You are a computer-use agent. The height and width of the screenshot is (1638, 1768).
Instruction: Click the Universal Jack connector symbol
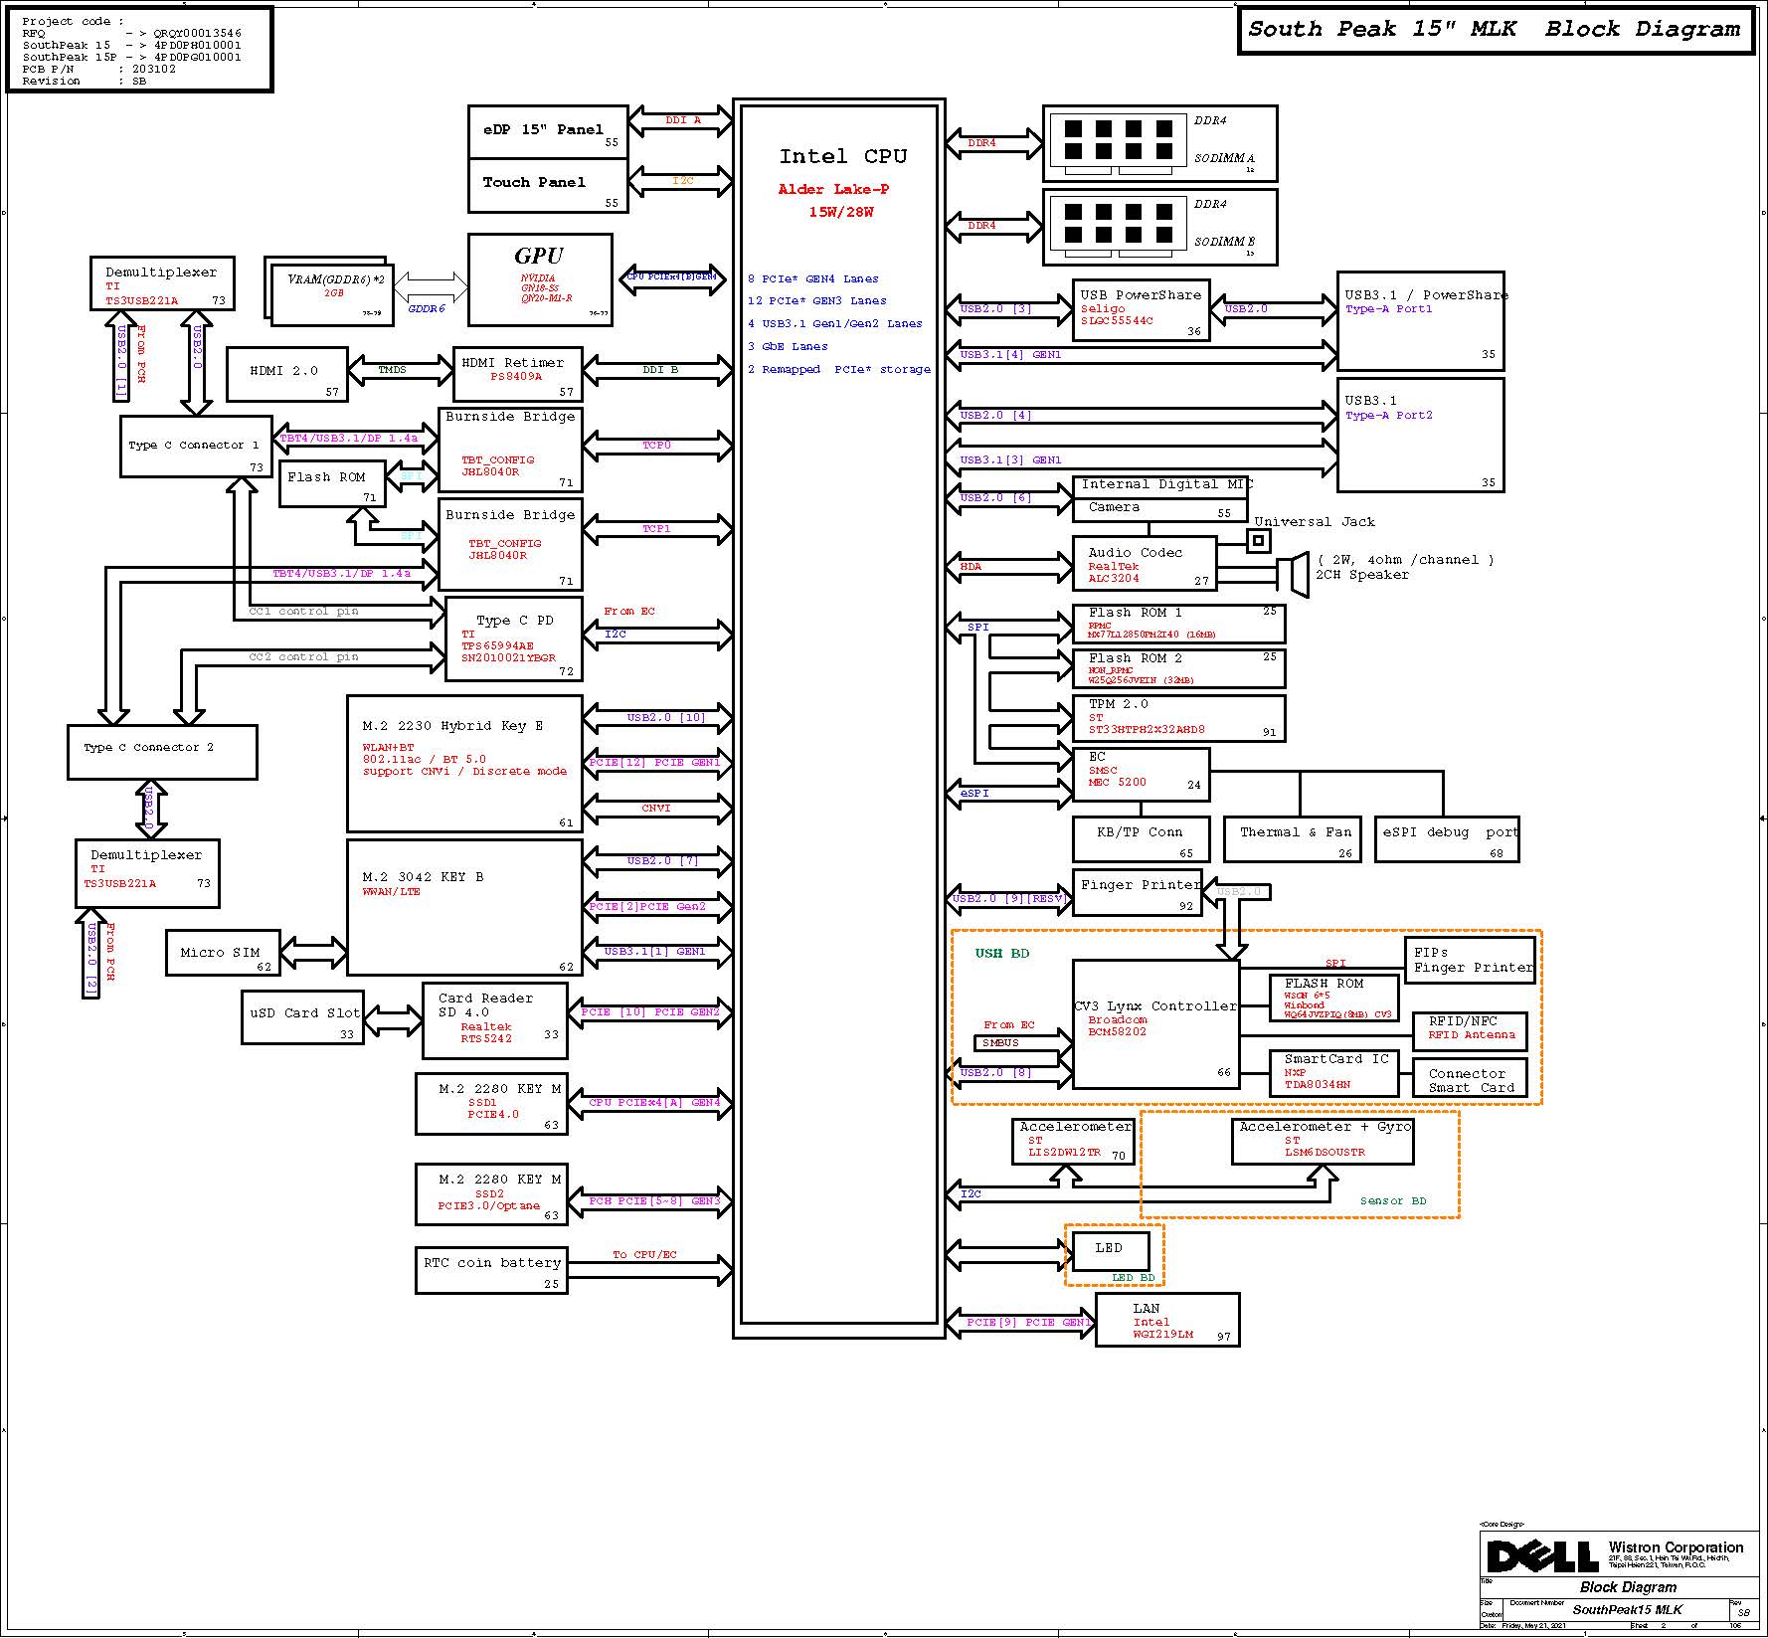click(x=1258, y=541)
